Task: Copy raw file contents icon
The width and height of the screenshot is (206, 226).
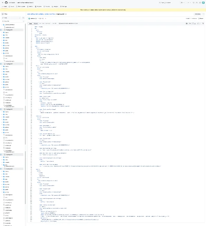Action: [x=193, y=23]
